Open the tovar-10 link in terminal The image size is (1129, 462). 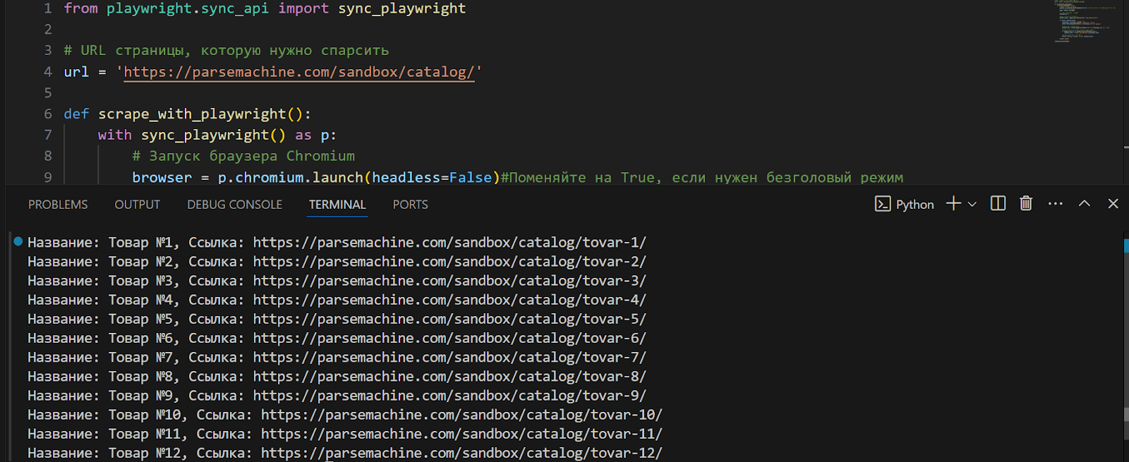(461, 415)
